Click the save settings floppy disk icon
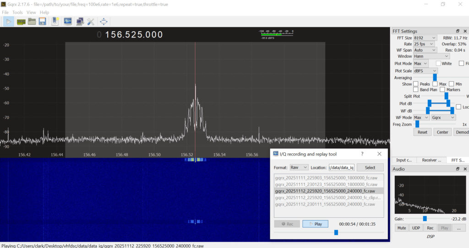 [x=42, y=21]
